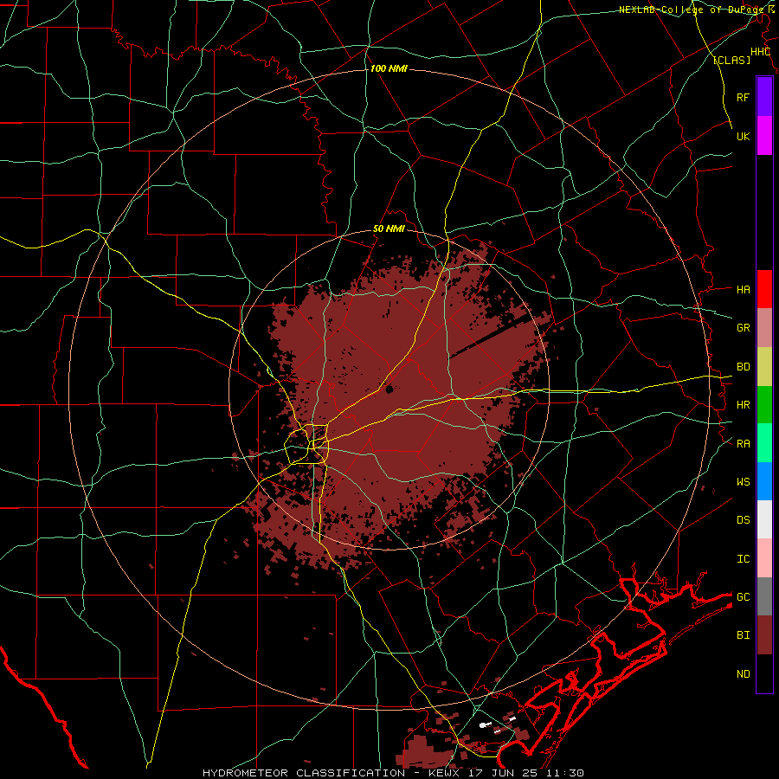Click the Hydrometeor Classification KEWX title caption
779x779 pixels.
click(393, 773)
